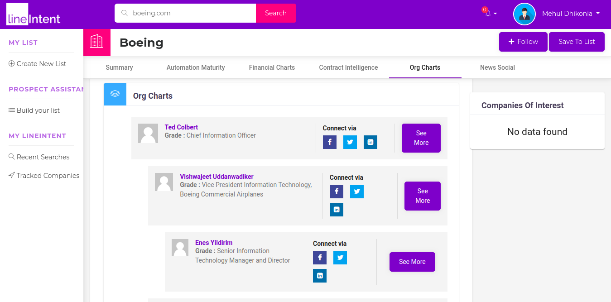Switch to the Financial Charts tab

tap(272, 67)
